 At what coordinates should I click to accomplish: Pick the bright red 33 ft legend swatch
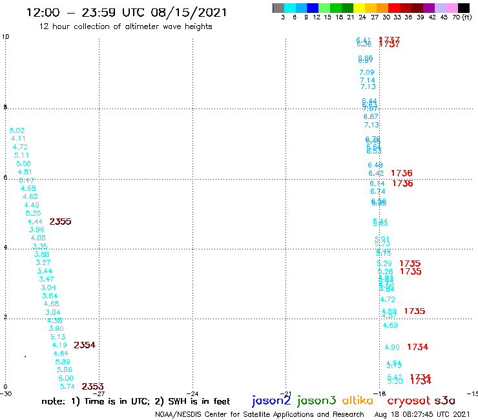coord(394,8)
